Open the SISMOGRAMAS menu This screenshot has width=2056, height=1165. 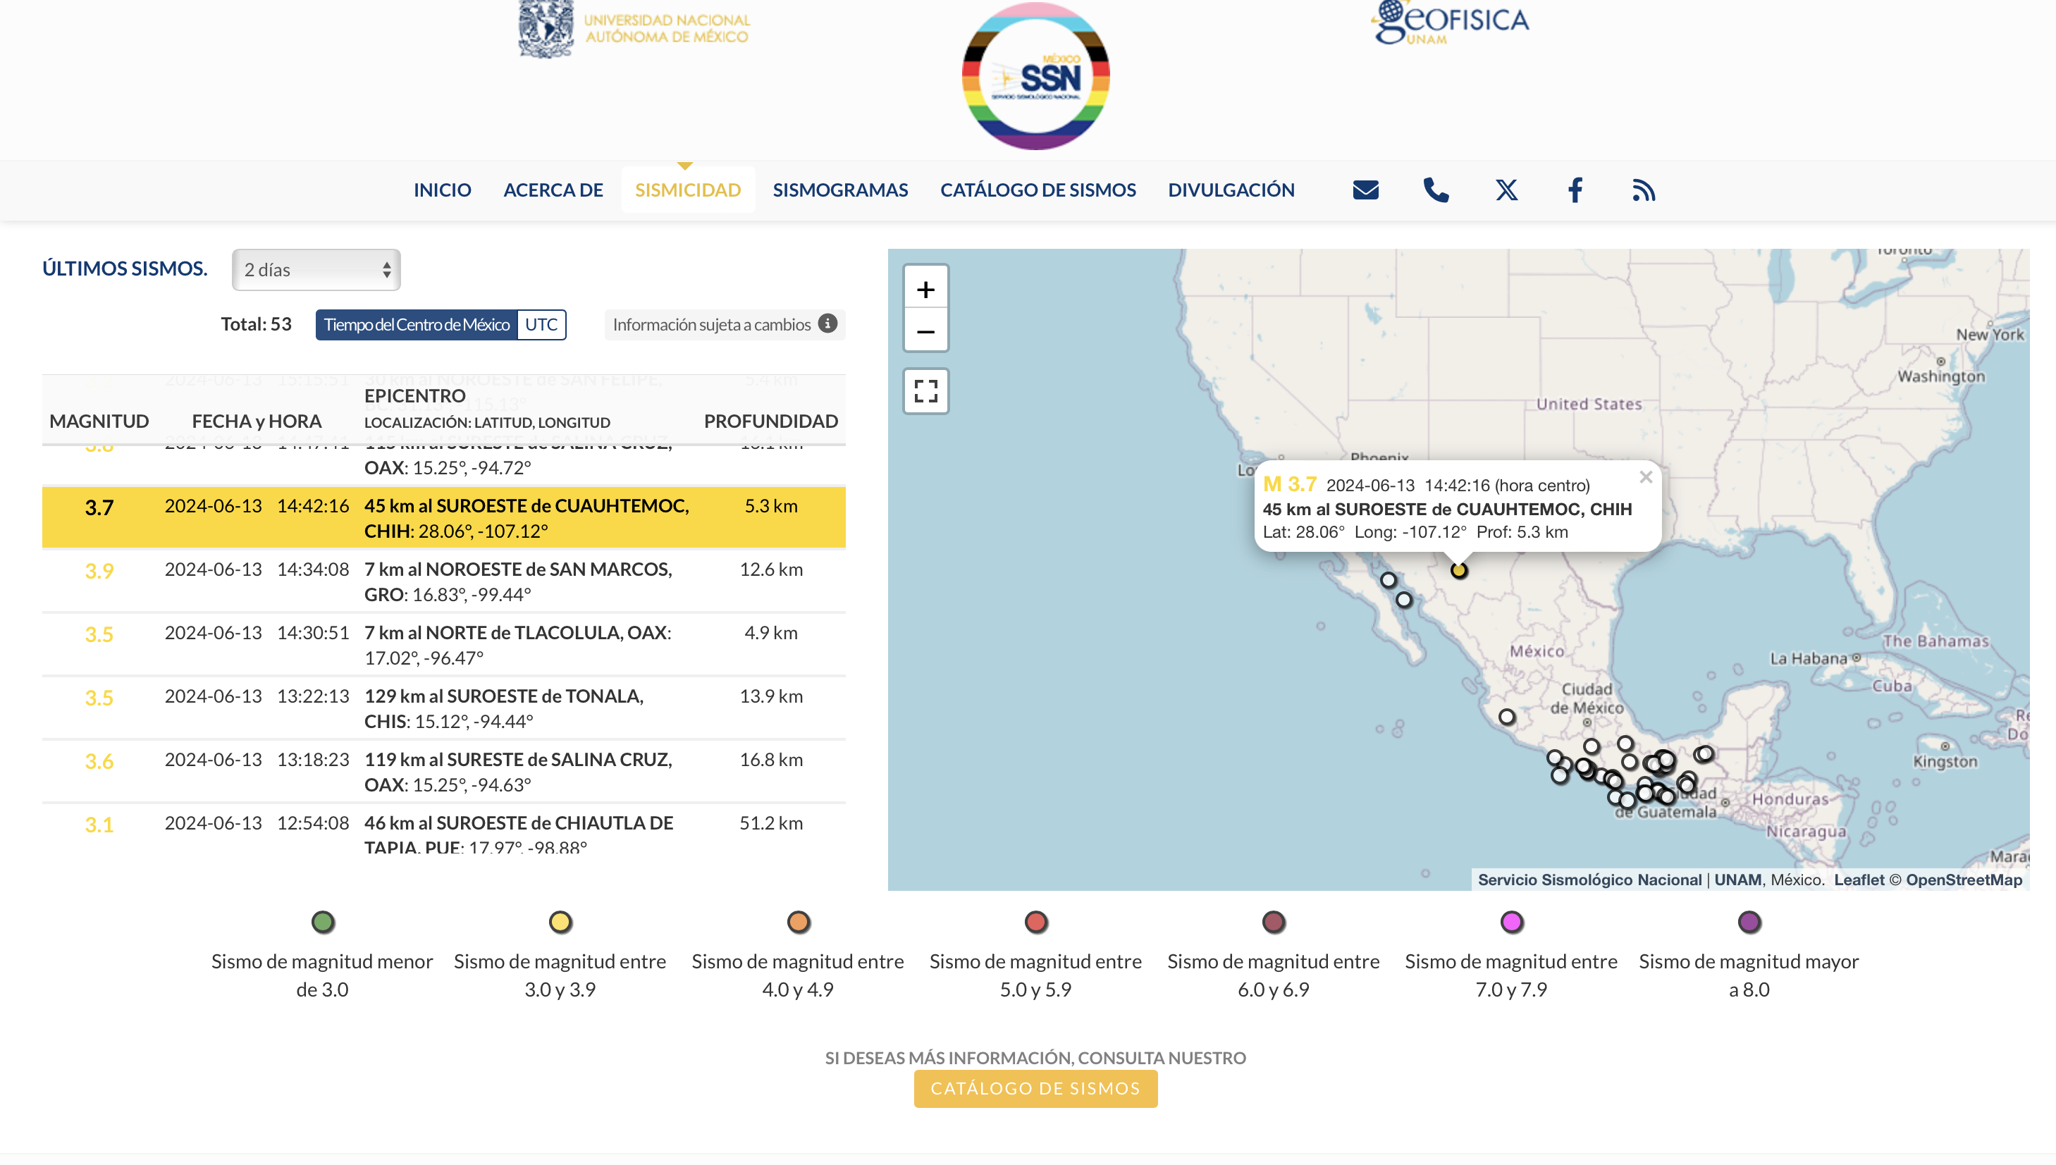pos(840,190)
